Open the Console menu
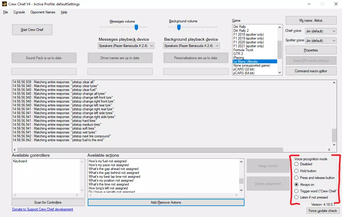Image resolution: width=342 pixels, height=217 pixels. pyautogui.click(x=19, y=12)
